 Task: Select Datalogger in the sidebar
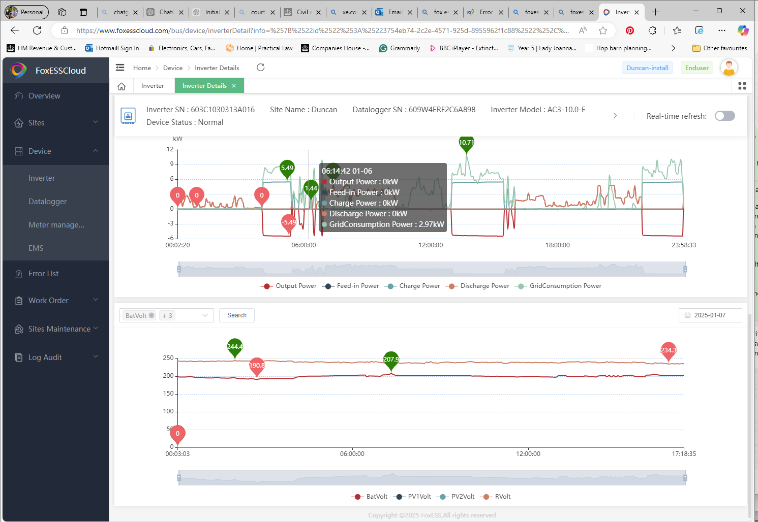(x=48, y=202)
